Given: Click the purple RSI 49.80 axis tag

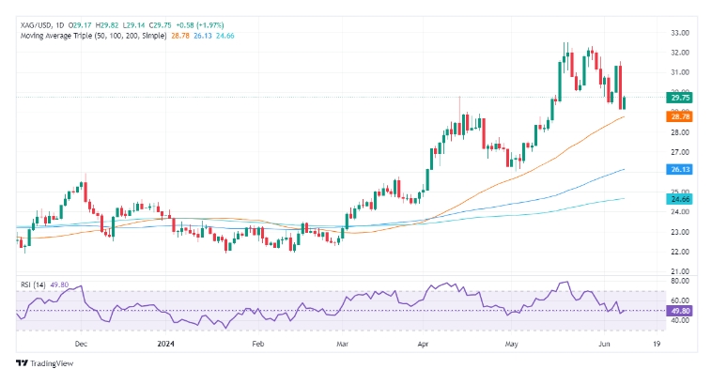Looking at the screenshot, I should click(x=679, y=311).
